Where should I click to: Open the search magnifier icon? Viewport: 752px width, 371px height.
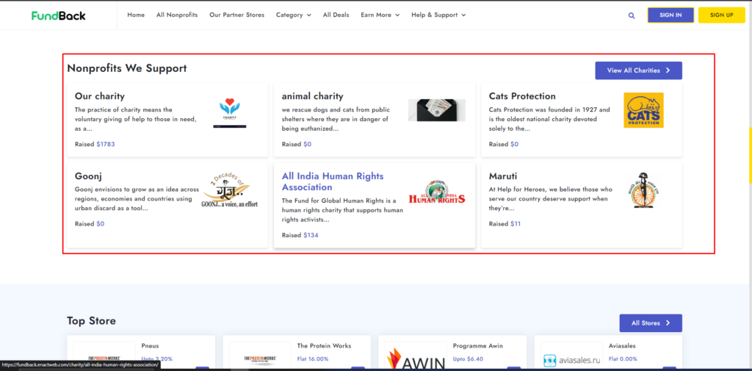coord(632,15)
